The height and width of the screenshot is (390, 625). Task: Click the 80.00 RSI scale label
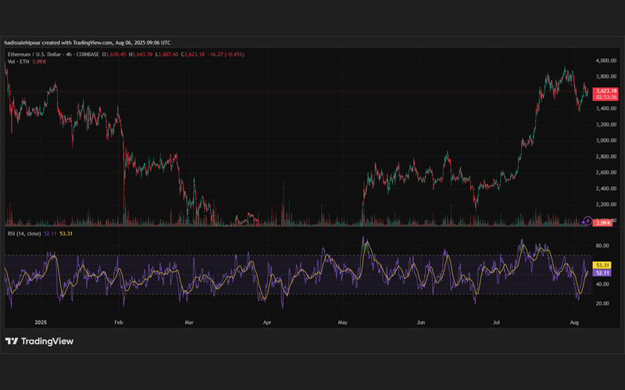602,246
